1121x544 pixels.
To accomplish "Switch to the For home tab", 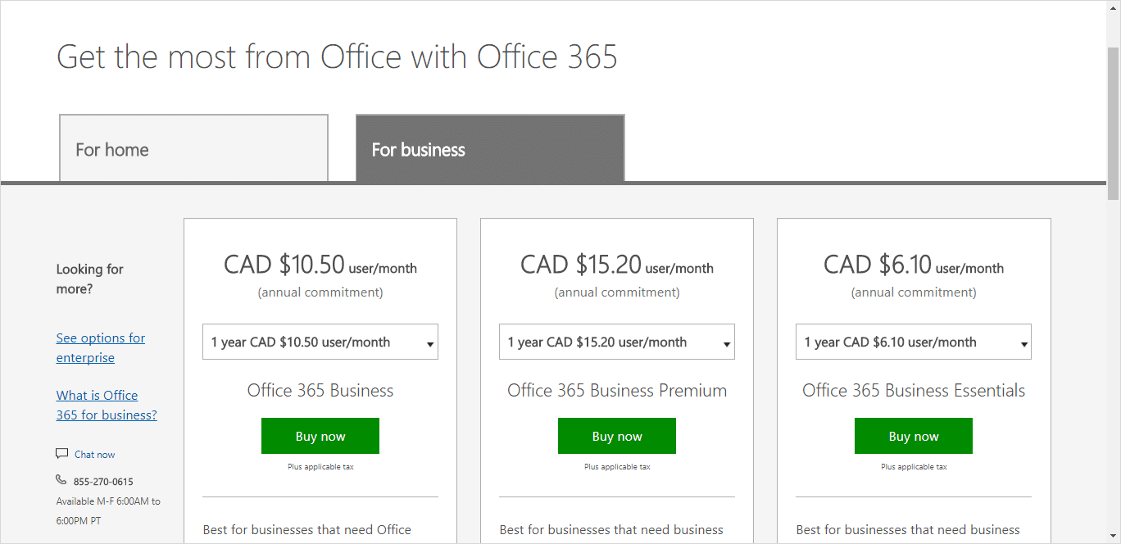I will pos(194,148).
